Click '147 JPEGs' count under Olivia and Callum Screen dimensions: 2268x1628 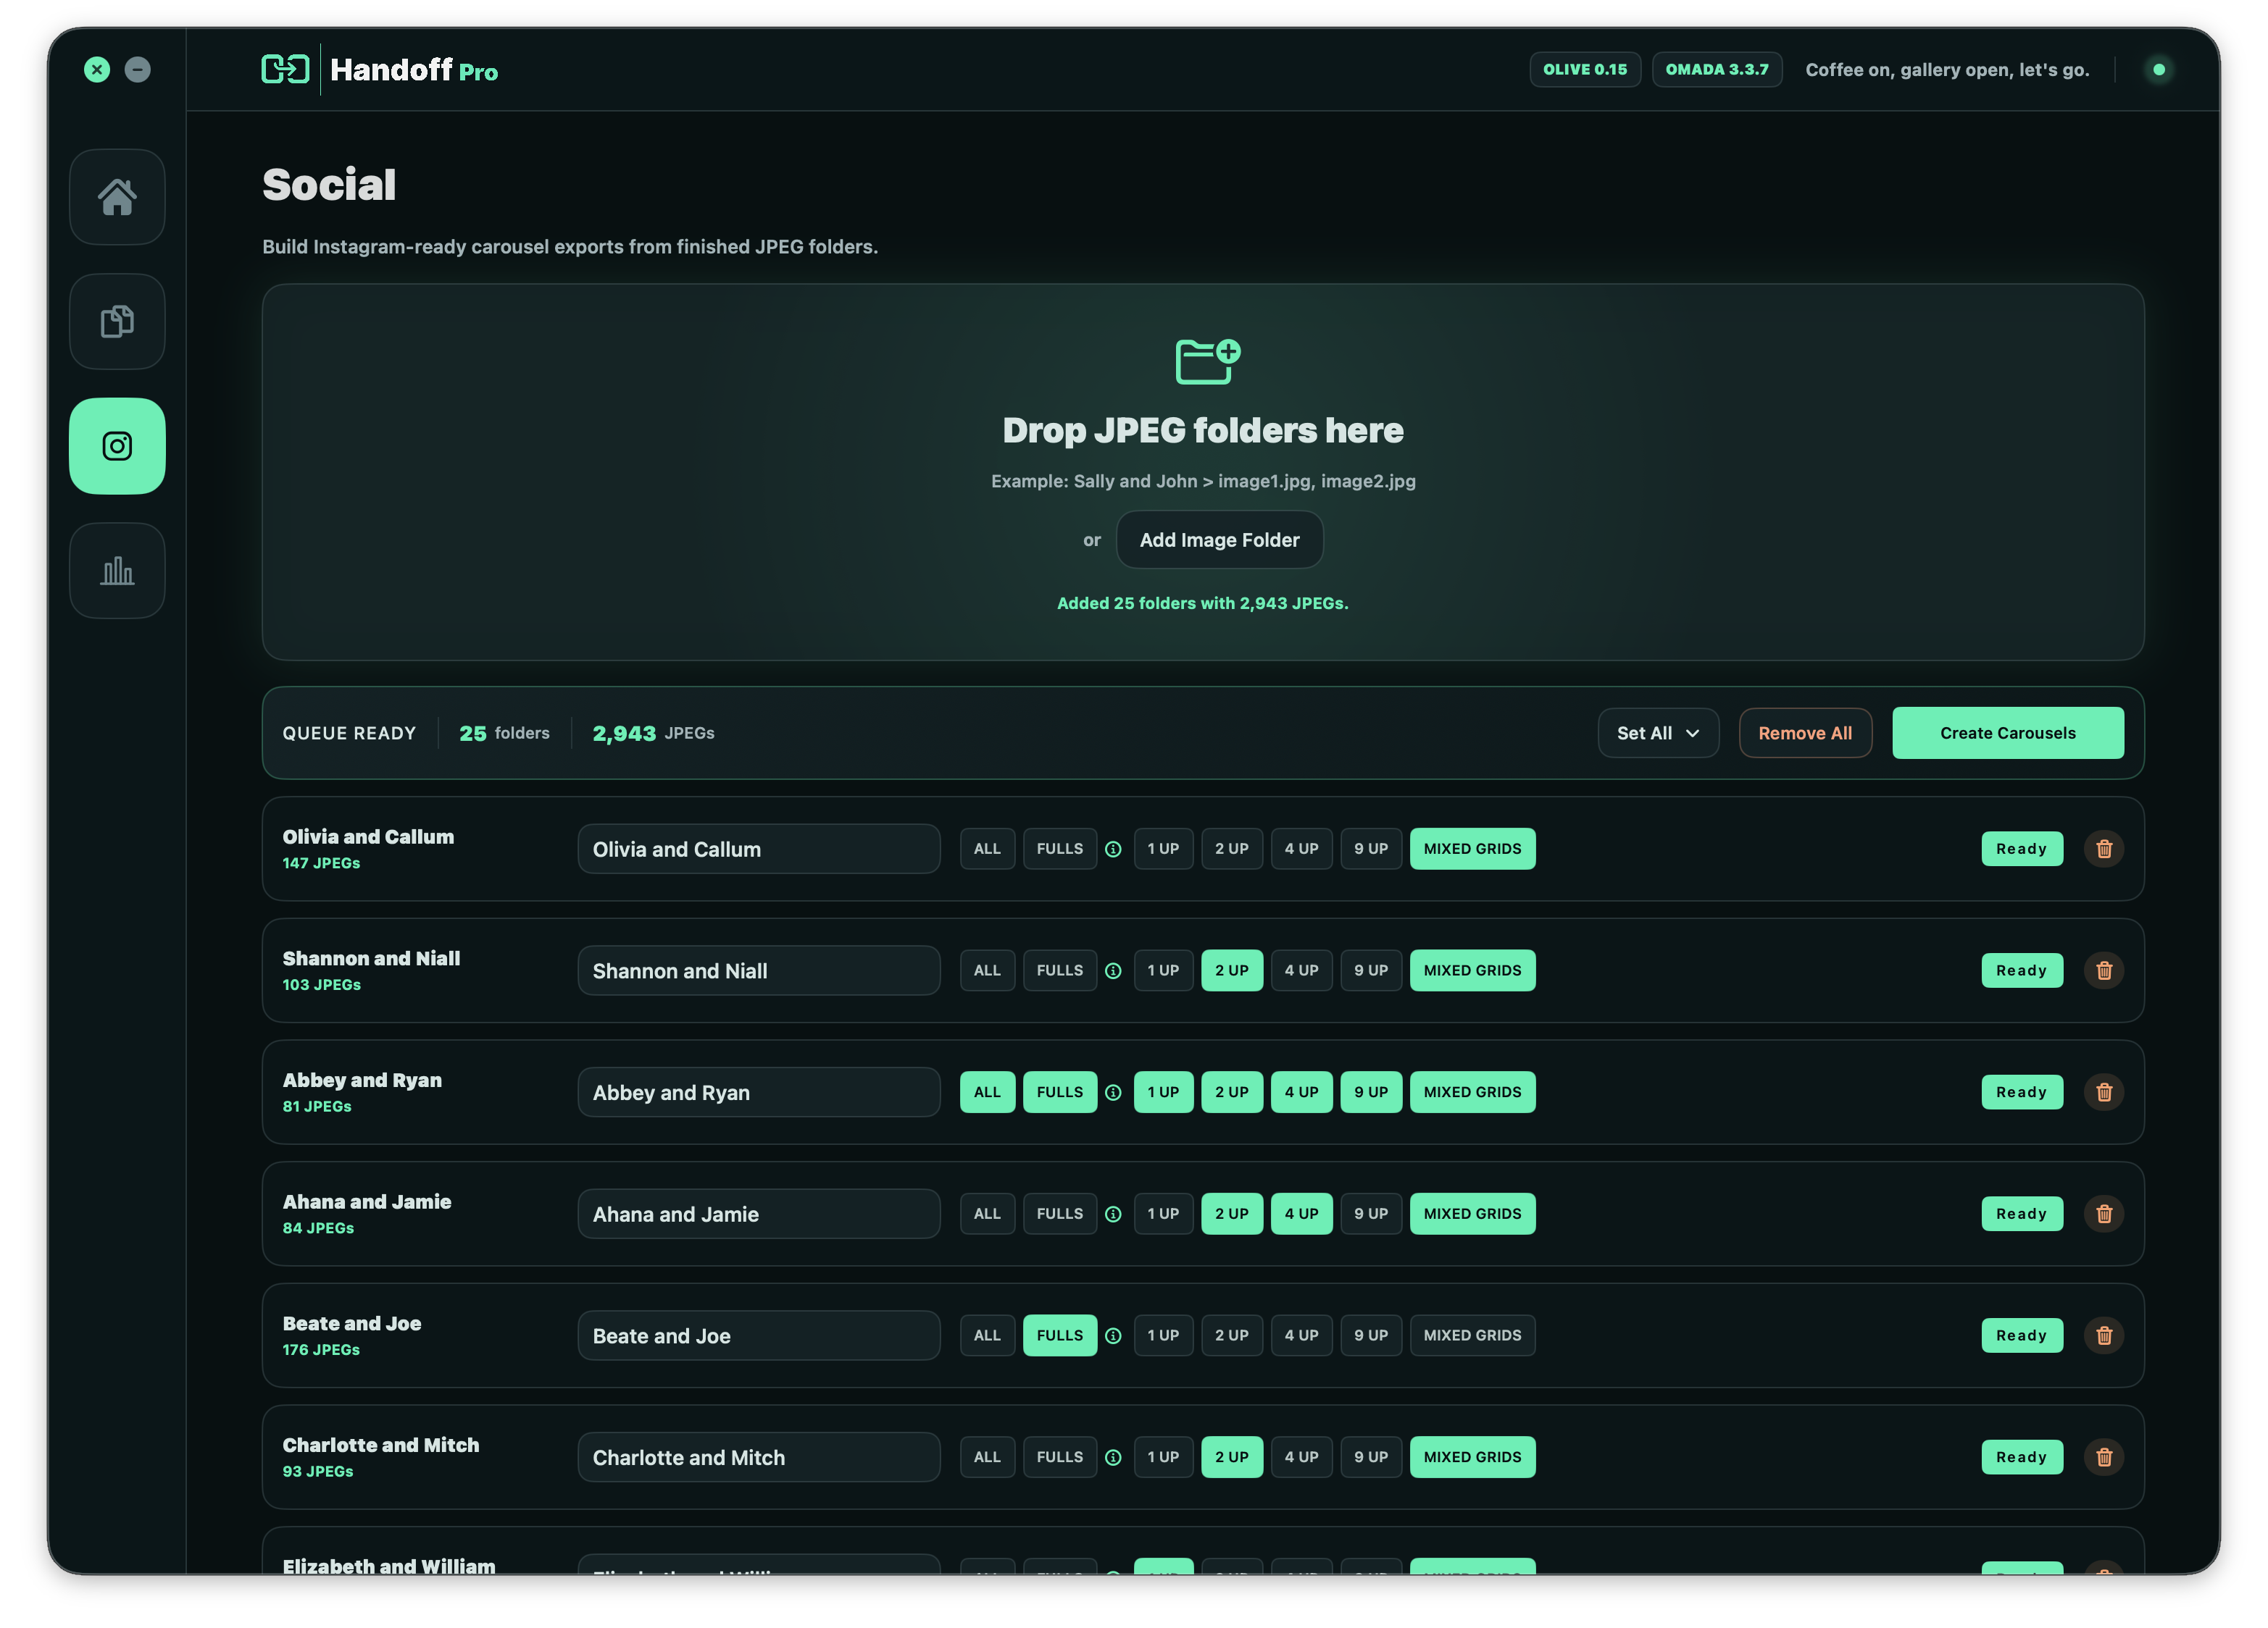pos(321,863)
